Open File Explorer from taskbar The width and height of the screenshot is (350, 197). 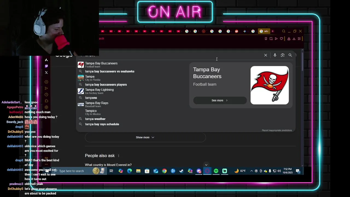[x=138, y=171]
